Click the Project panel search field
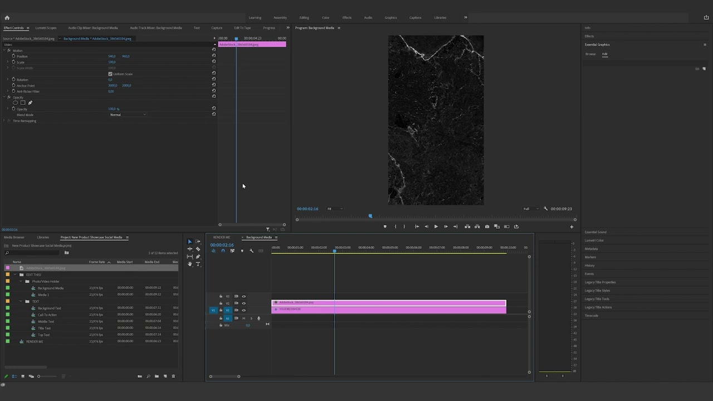The height and width of the screenshot is (401, 713). pos(32,253)
